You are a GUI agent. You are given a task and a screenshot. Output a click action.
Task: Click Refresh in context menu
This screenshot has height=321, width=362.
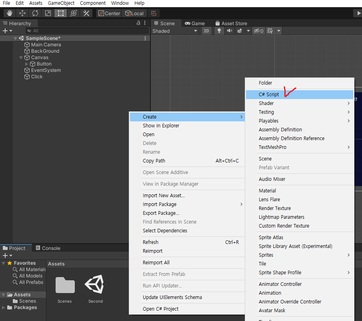pyautogui.click(x=187, y=242)
